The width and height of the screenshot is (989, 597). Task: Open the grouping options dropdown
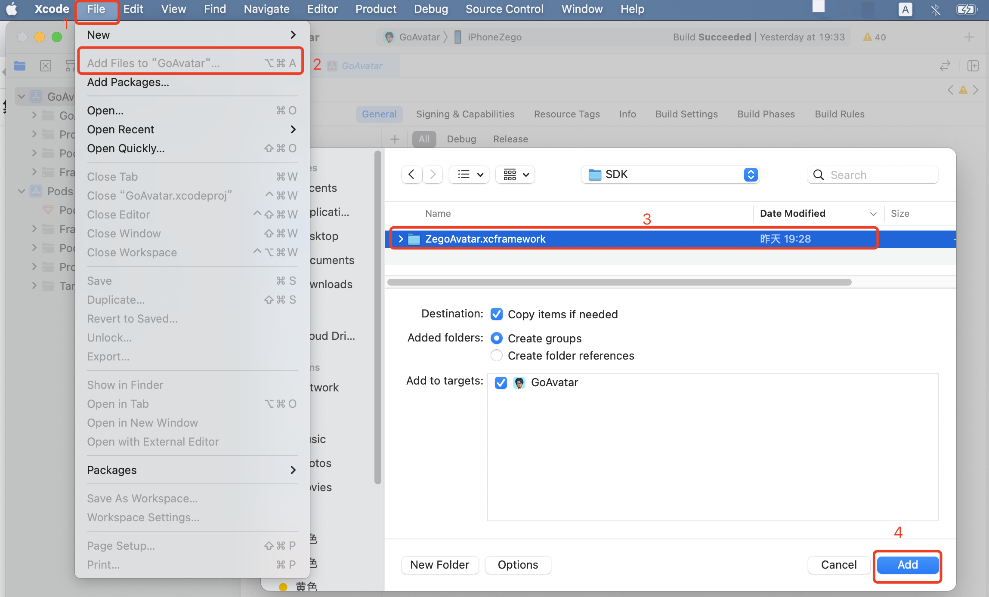(x=515, y=175)
